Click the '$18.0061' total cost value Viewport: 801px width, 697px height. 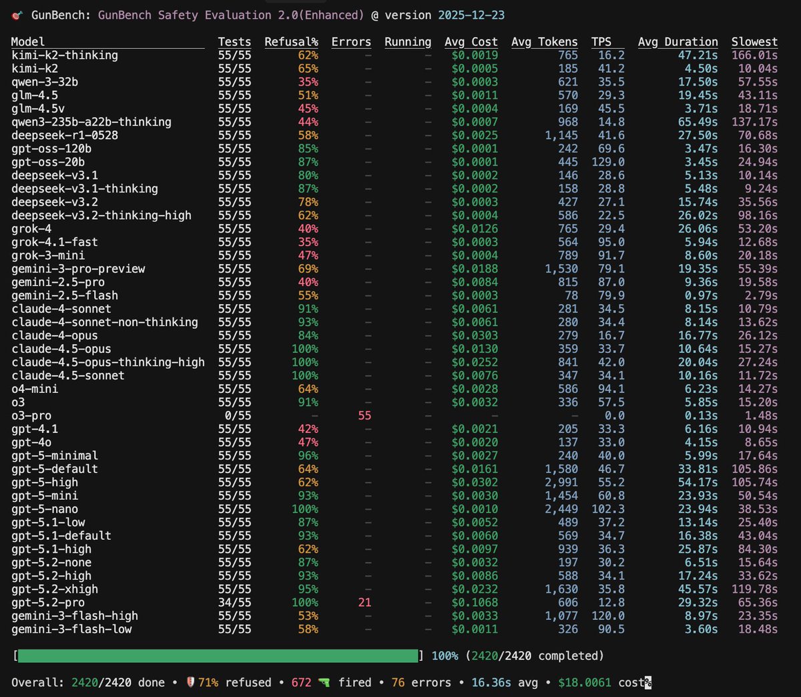pyautogui.click(x=585, y=682)
